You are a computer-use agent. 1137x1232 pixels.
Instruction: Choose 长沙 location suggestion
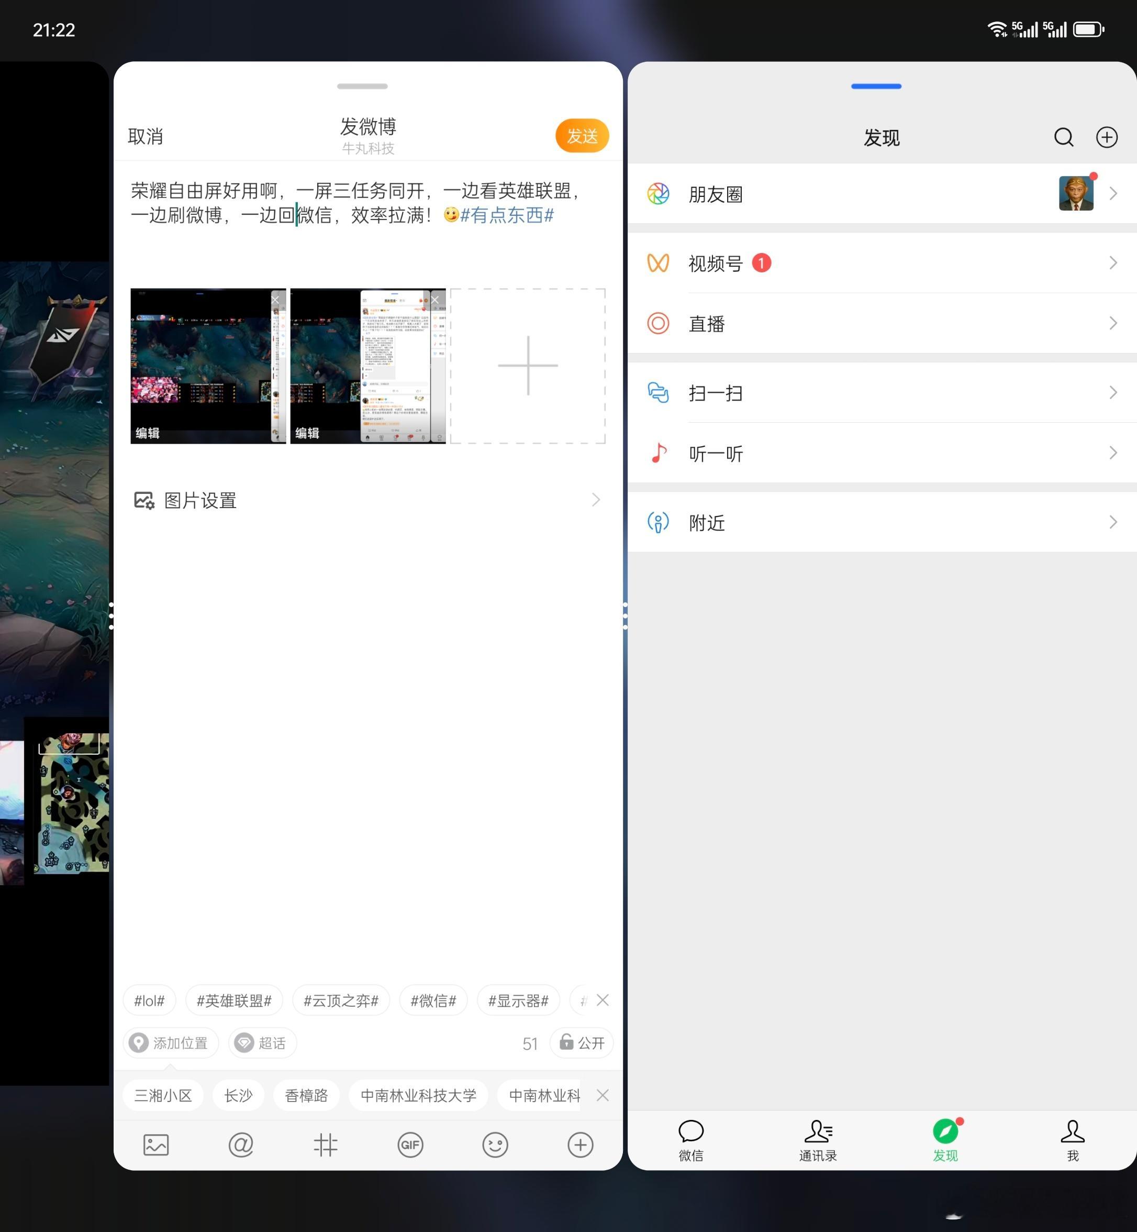238,1095
